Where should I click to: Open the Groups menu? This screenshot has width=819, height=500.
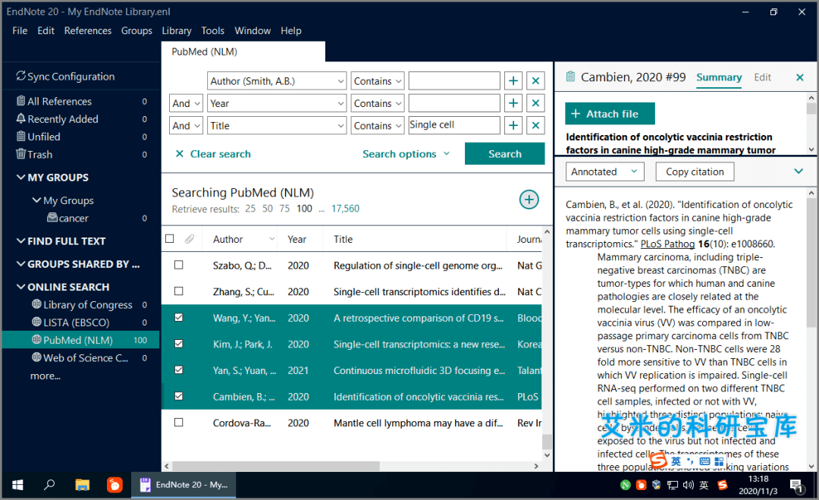pyautogui.click(x=136, y=31)
